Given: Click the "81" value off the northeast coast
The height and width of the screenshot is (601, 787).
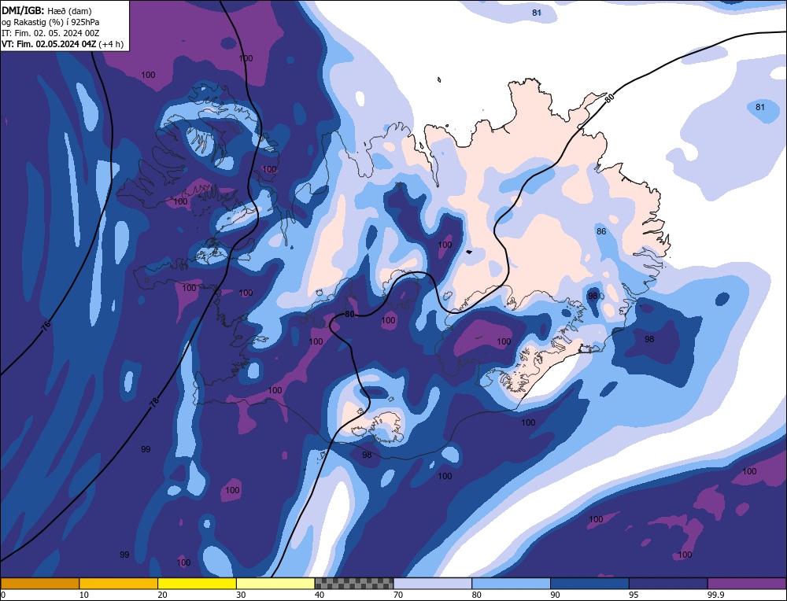Looking at the screenshot, I should coord(760,107).
